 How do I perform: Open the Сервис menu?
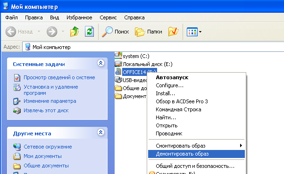click(108, 17)
